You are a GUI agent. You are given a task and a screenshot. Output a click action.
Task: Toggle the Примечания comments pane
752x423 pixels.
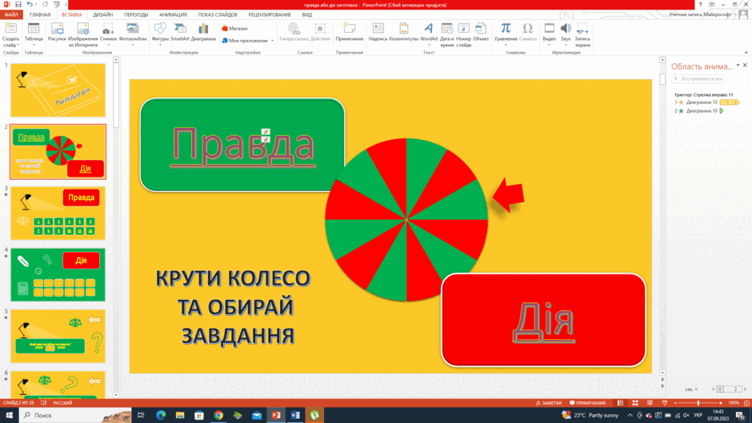point(587,403)
